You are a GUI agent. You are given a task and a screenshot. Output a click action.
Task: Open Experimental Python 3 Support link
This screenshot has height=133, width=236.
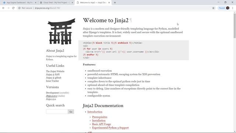pyautogui.click(x=110, y=127)
